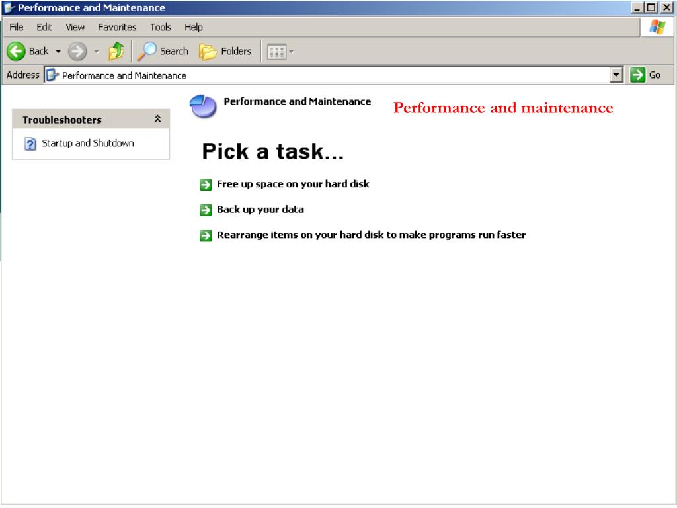677x508 pixels.
Task: Select Free up space on your hard disk
Action: tap(293, 184)
